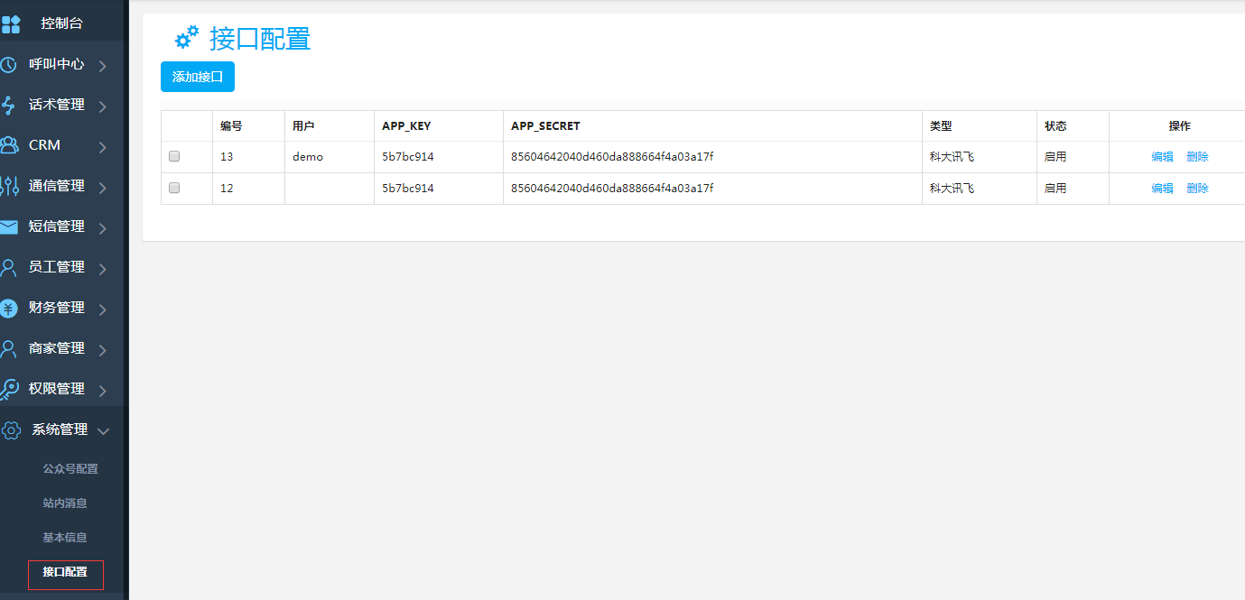Image resolution: width=1245 pixels, height=600 pixels.
Task: Click the 通信管理 sliders icon
Action: [x=9, y=186]
